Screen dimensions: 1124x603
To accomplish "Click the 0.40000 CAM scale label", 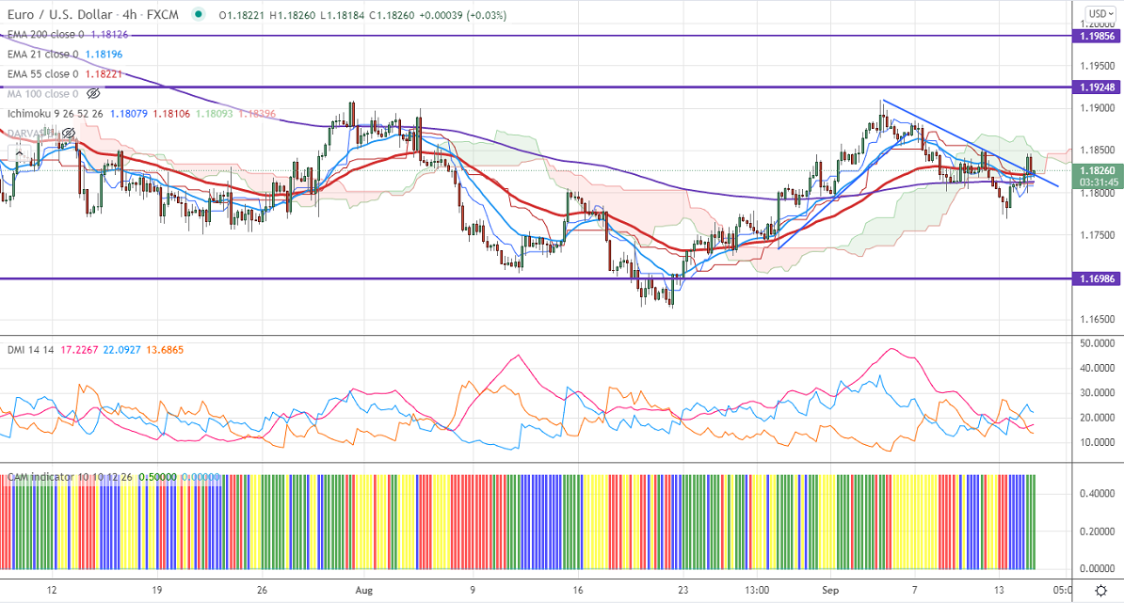I will tap(1098, 494).
